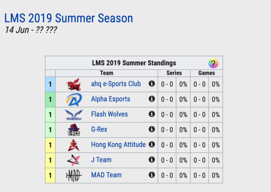The image size is (271, 192).
Task: Click the Alpha Esports team logo
Action: [x=74, y=100]
